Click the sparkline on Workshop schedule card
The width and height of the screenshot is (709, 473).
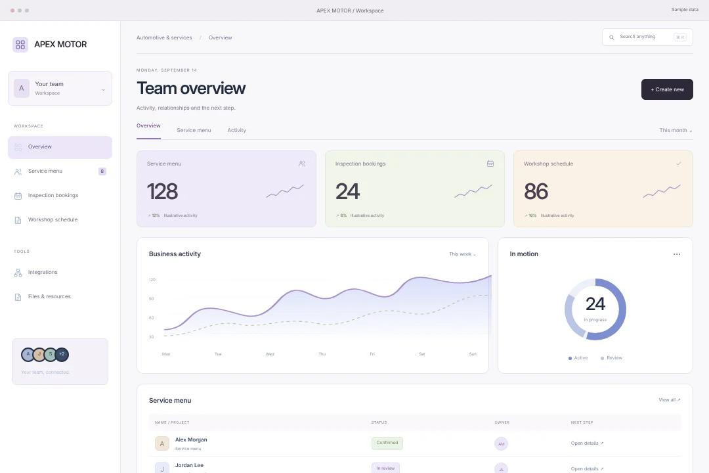pos(662,191)
